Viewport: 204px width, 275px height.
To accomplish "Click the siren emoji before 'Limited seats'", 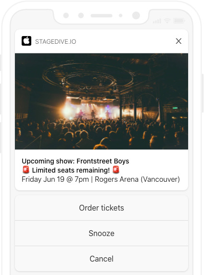I will point(26,170).
